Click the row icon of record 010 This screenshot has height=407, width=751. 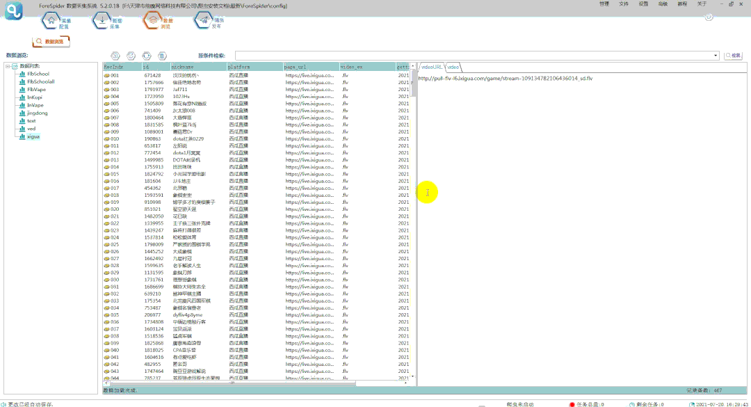107,139
